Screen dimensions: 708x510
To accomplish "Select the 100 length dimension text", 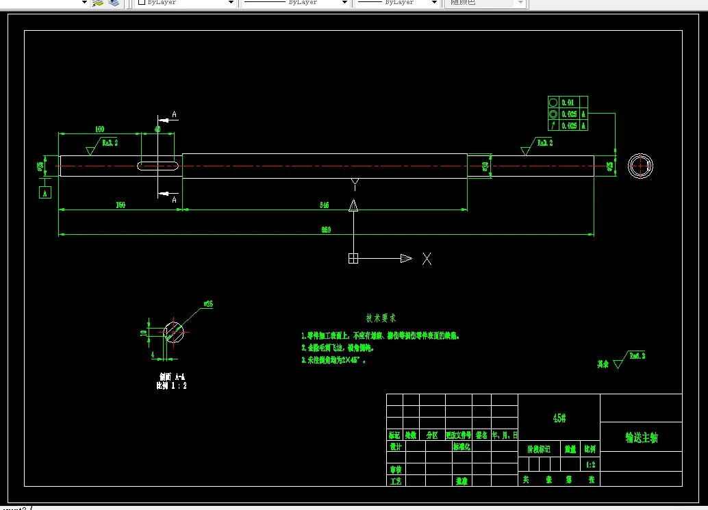I will coord(100,129).
